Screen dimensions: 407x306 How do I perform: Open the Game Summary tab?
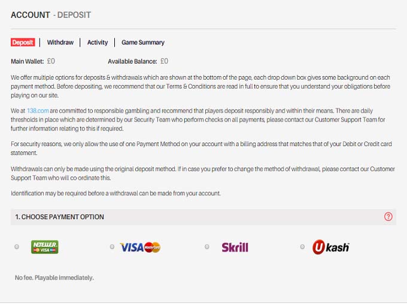coord(143,43)
